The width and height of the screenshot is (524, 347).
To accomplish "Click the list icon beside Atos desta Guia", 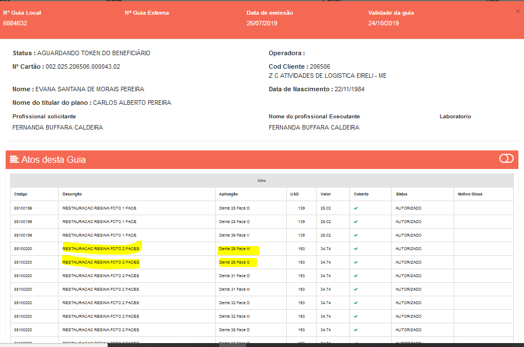I will tap(15, 159).
